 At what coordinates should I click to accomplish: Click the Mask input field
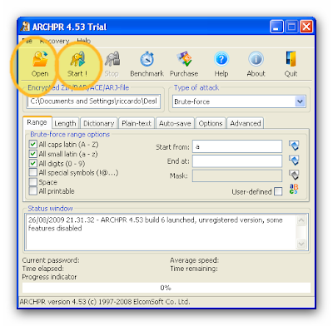point(237,175)
